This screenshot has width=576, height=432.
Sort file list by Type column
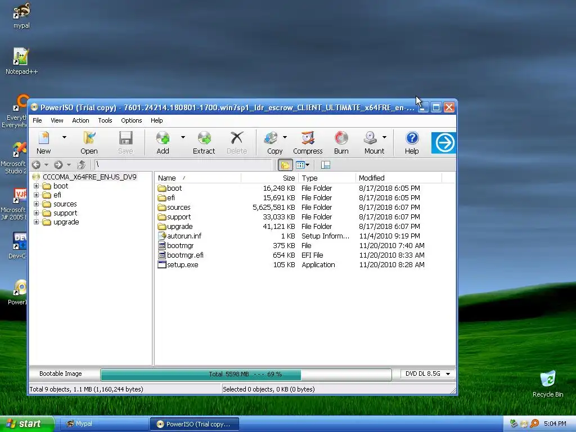click(327, 178)
